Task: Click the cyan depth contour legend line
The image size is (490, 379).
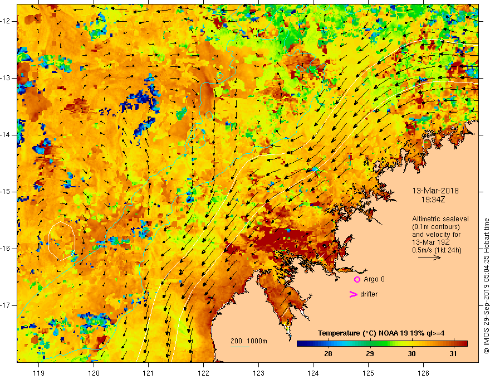Action: [240, 347]
